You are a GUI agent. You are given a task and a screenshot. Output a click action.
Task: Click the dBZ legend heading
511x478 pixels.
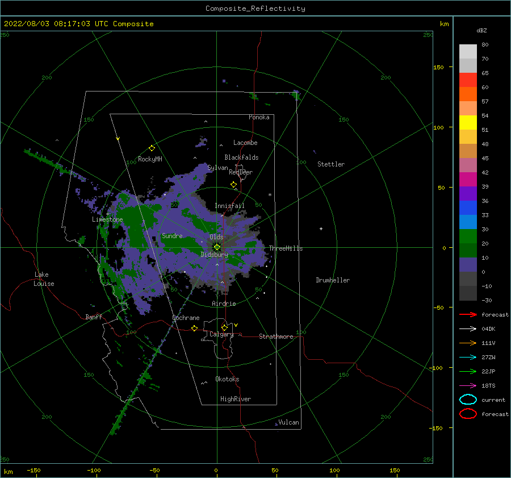(481, 30)
